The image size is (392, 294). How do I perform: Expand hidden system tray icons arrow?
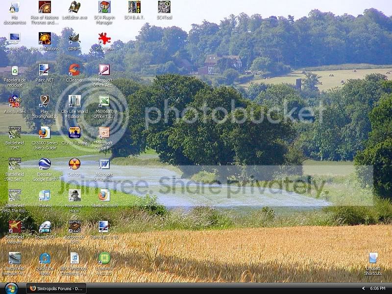[x=363, y=289]
